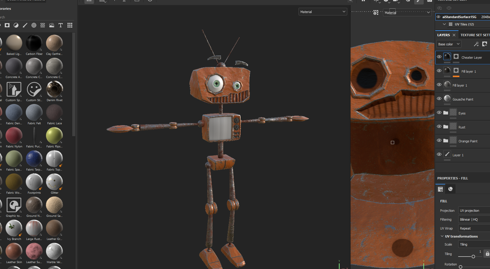
Task: Click the Orange Paint folder icon
Action: coord(446,141)
